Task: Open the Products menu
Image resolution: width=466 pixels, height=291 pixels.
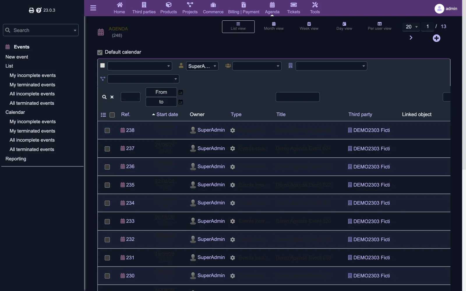Action: [x=169, y=8]
